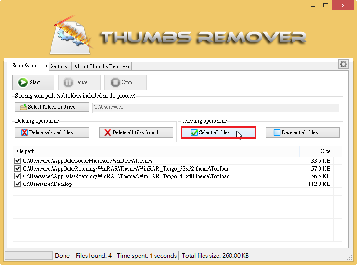Click Select all files button

coord(218,132)
